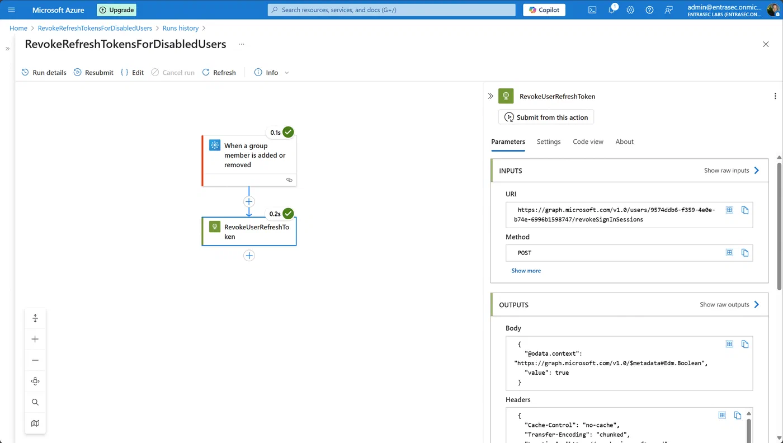
Task: Expand the left side menu chevrons
Action: point(7,49)
